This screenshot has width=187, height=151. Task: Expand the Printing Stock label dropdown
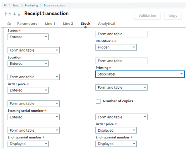pos(140,74)
